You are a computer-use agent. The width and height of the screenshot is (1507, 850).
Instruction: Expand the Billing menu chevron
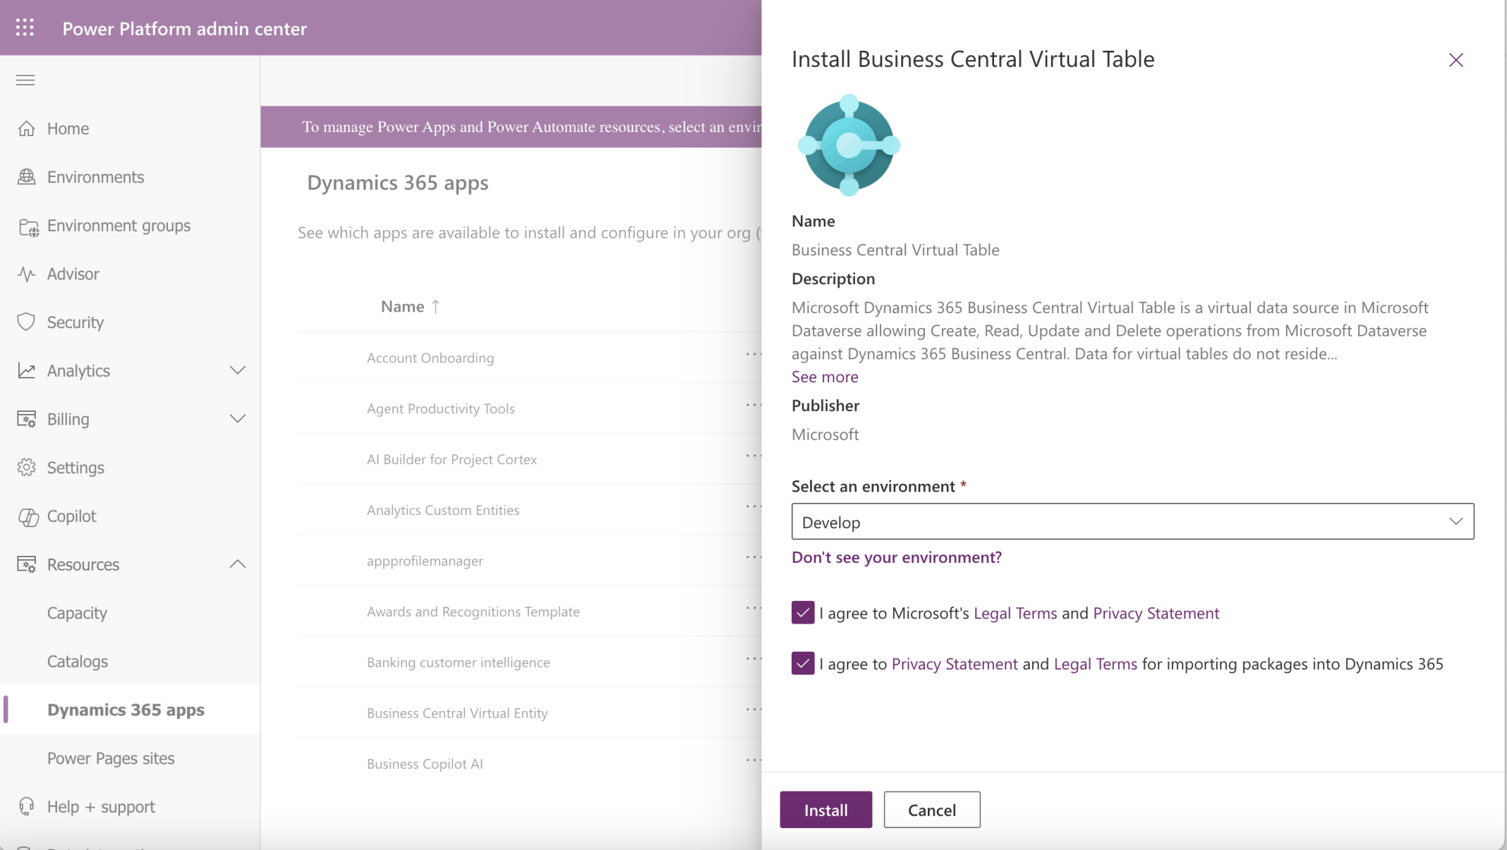pyautogui.click(x=238, y=419)
